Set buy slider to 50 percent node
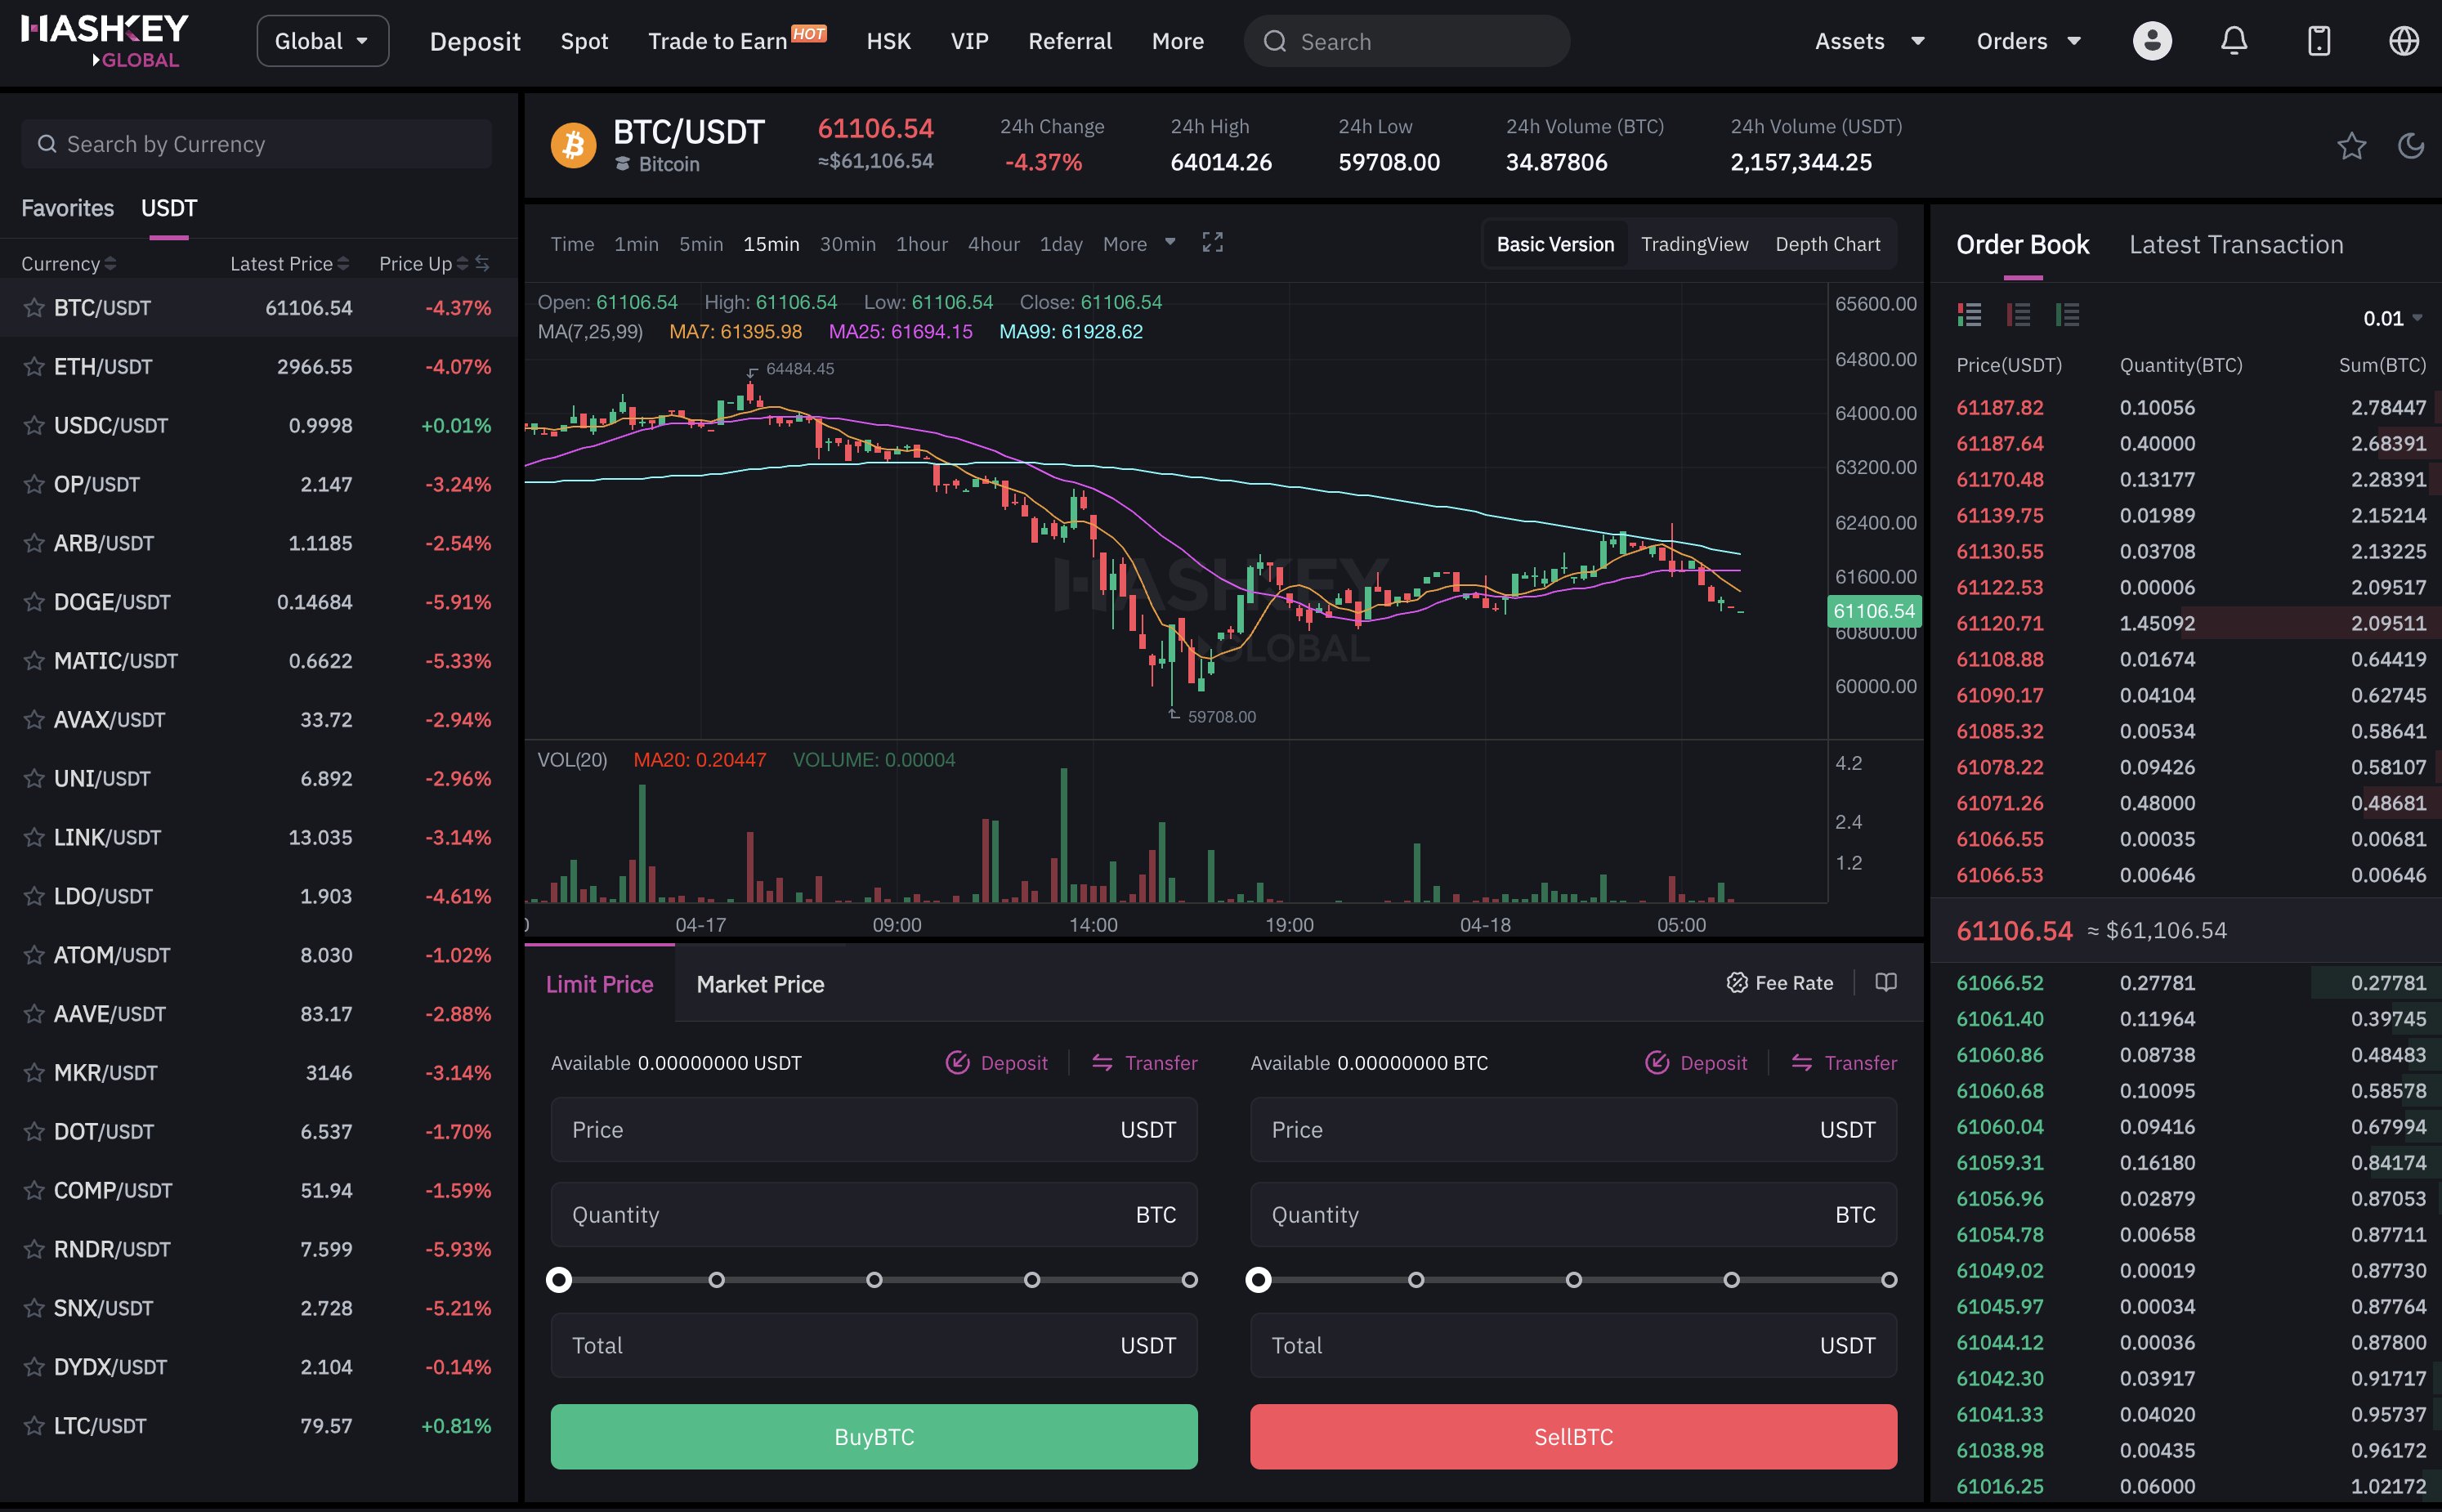The image size is (2442, 1512). click(x=874, y=1279)
